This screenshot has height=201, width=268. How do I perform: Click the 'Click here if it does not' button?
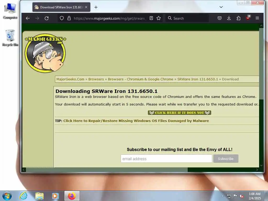click(x=180, y=113)
